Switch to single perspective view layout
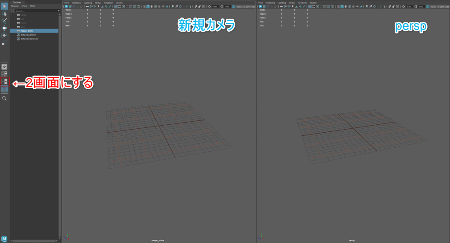 [4, 67]
